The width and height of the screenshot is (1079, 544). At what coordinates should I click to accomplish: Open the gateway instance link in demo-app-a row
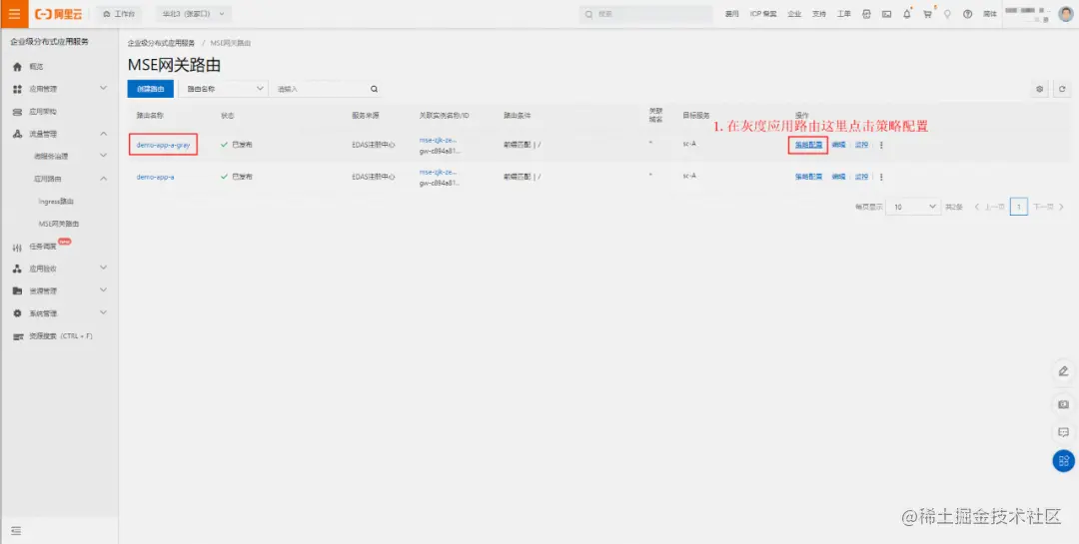pyautogui.click(x=438, y=172)
